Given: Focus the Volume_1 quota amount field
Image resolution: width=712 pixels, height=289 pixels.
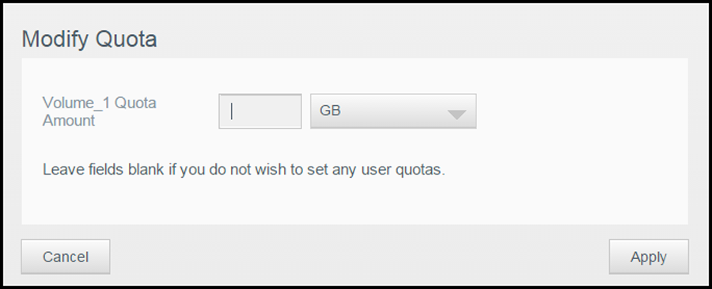Looking at the screenshot, I should coord(260,111).
